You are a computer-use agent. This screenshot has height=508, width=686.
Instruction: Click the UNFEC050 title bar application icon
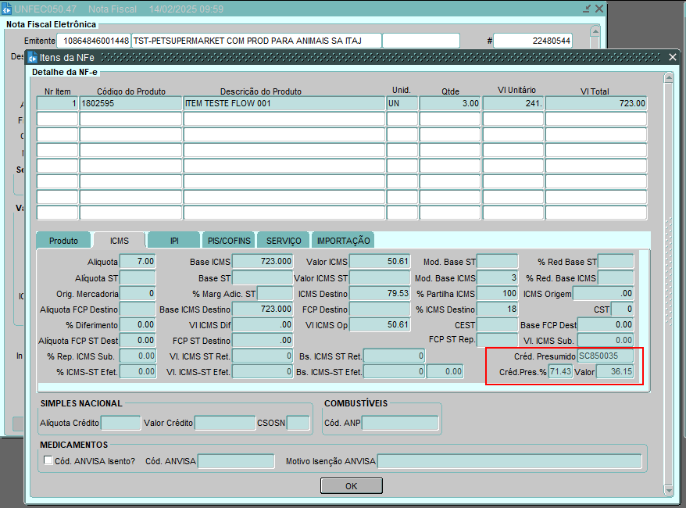tap(7, 9)
